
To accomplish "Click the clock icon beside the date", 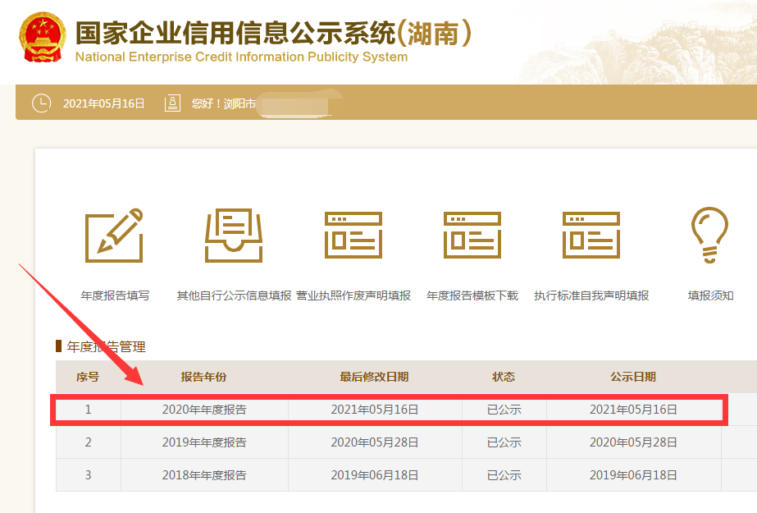I will click(40, 103).
